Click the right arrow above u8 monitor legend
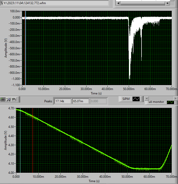 tap(175, 98)
